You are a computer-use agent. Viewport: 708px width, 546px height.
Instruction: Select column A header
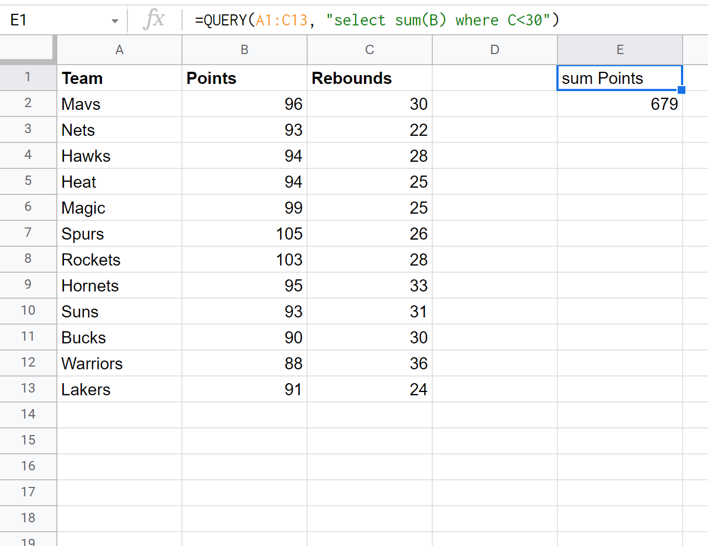(119, 50)
